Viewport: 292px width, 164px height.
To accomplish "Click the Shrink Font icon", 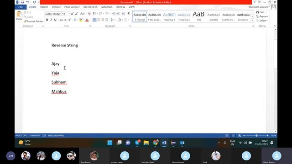I will pyautogui.click(x=76, y=14).
